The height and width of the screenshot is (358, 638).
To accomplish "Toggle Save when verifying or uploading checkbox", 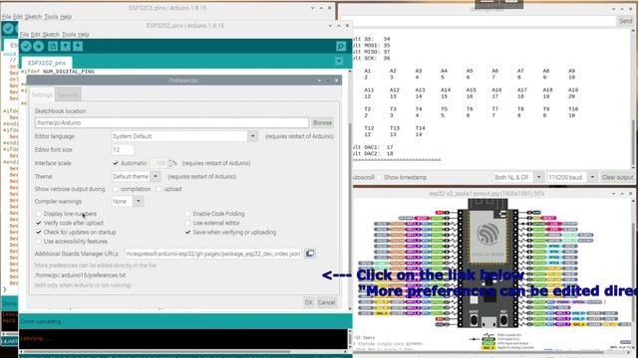I will [x=187, y=233].
